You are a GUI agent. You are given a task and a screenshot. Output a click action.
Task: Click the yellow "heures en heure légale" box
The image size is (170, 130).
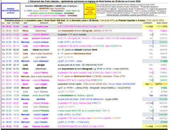(x=90, y=11)
